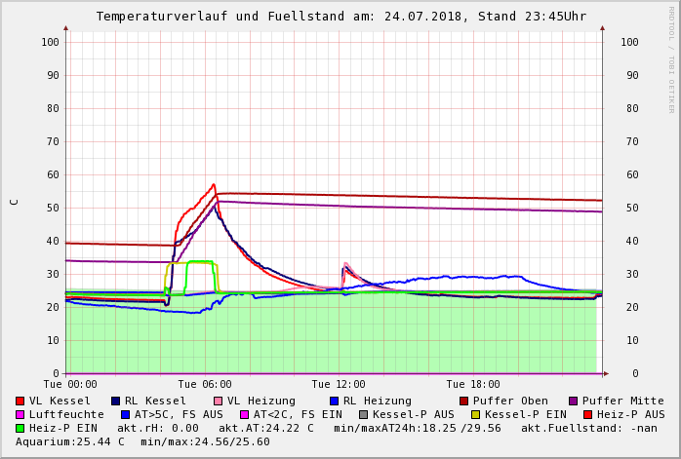This screenshot has height=459, width=681.
Task: Click the dark red Puffer Oben legend swatch
Action: click(463, 401)
